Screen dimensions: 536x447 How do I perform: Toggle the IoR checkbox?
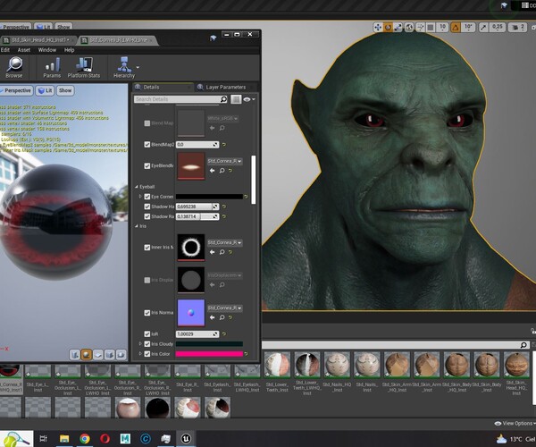(x=147, y=334)
